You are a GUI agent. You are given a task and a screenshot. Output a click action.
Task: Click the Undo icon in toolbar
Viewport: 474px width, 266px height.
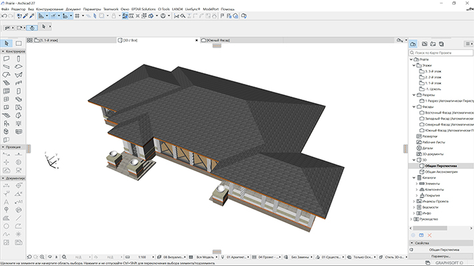tap(5, 15)
